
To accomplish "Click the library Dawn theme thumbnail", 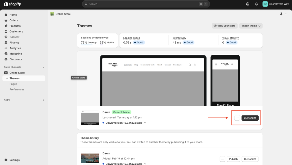I will tap(90, 158).
